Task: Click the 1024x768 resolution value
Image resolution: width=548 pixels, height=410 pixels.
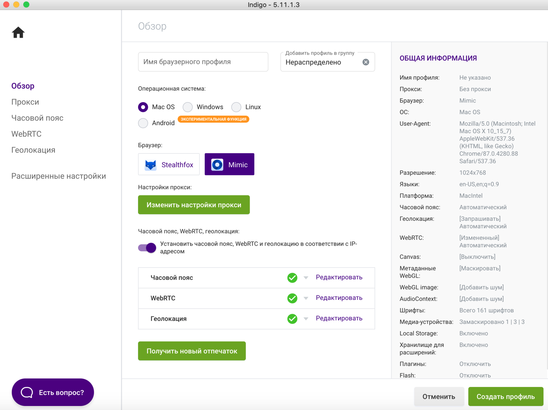Action: tap(473, 173)
